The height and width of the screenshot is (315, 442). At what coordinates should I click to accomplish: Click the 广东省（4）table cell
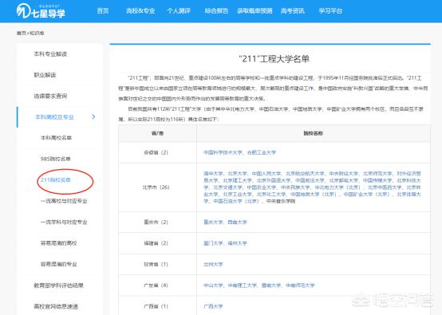[x=157, y=285]
